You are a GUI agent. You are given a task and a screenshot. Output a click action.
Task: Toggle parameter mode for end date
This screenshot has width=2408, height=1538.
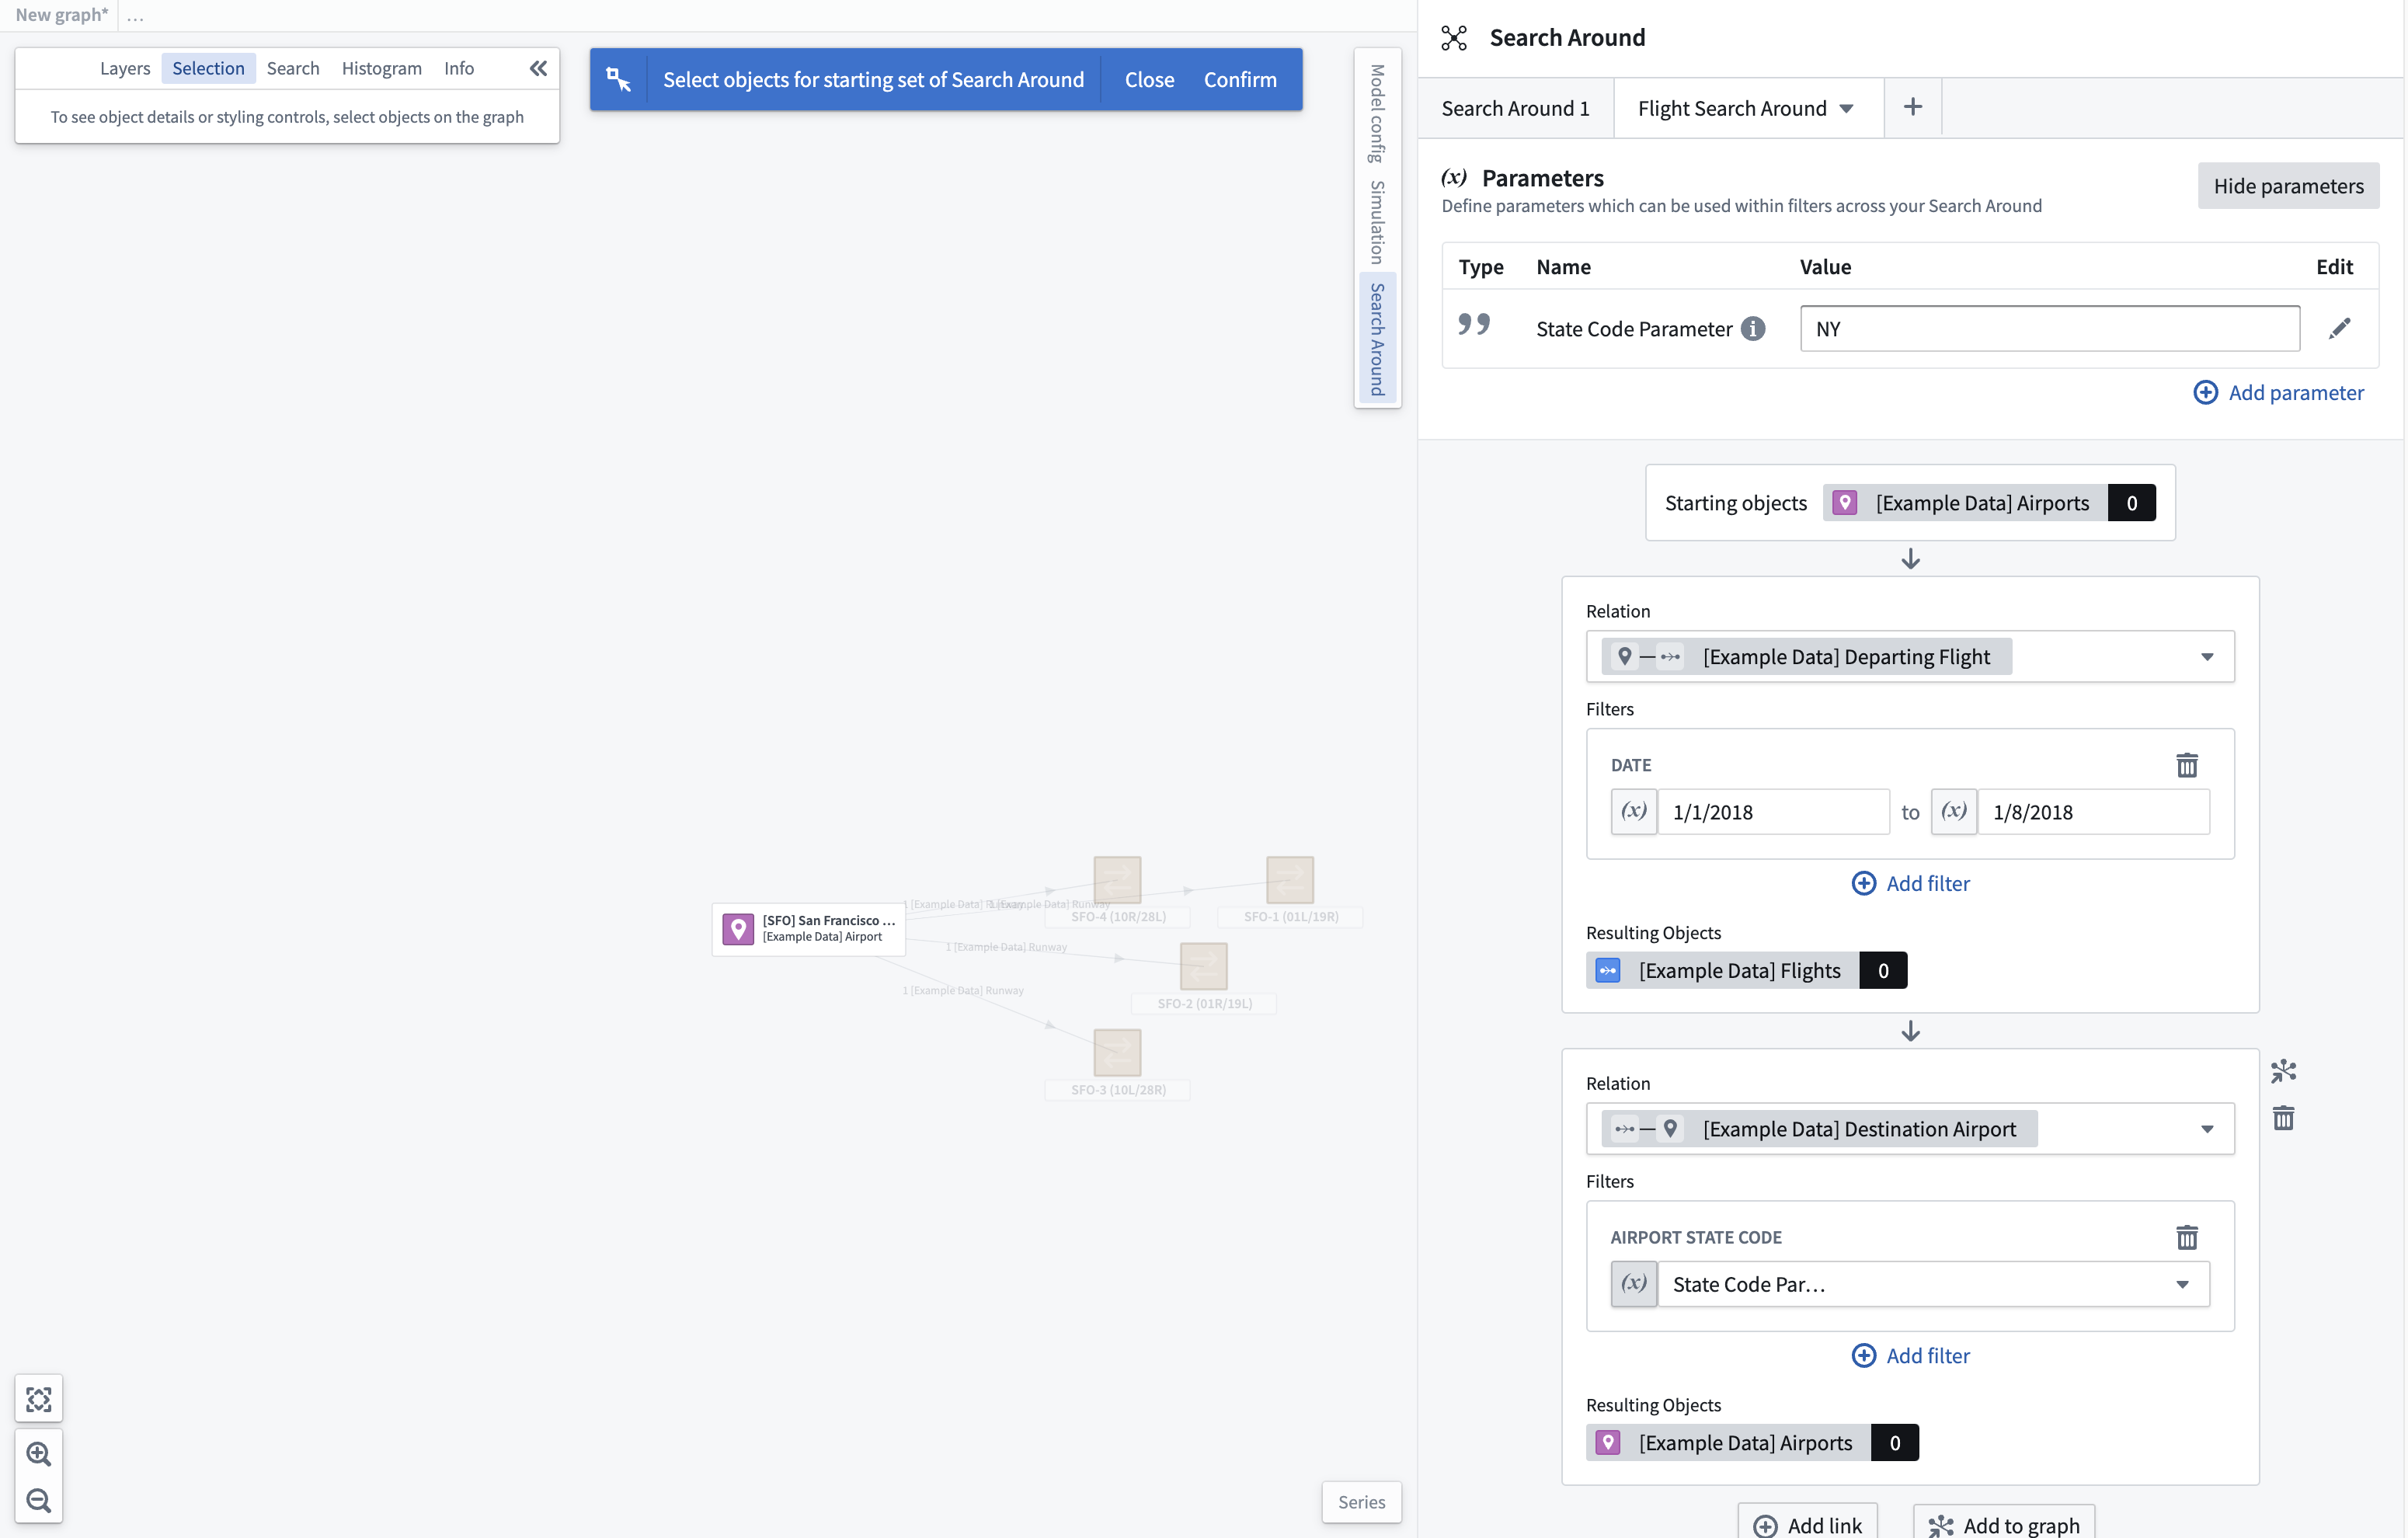pos(1954,811)
